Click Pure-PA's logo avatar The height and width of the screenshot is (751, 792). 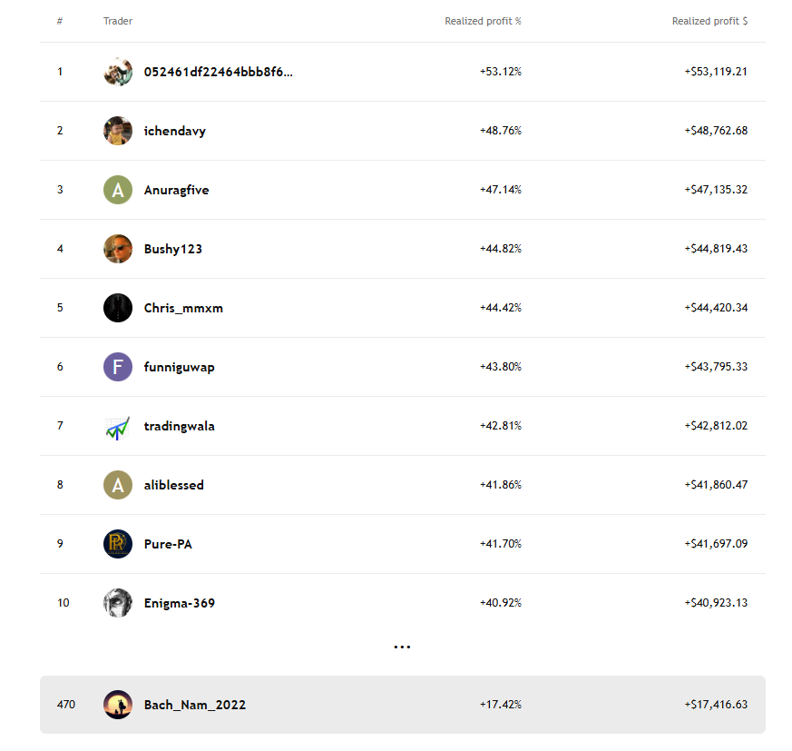[118, 544]
